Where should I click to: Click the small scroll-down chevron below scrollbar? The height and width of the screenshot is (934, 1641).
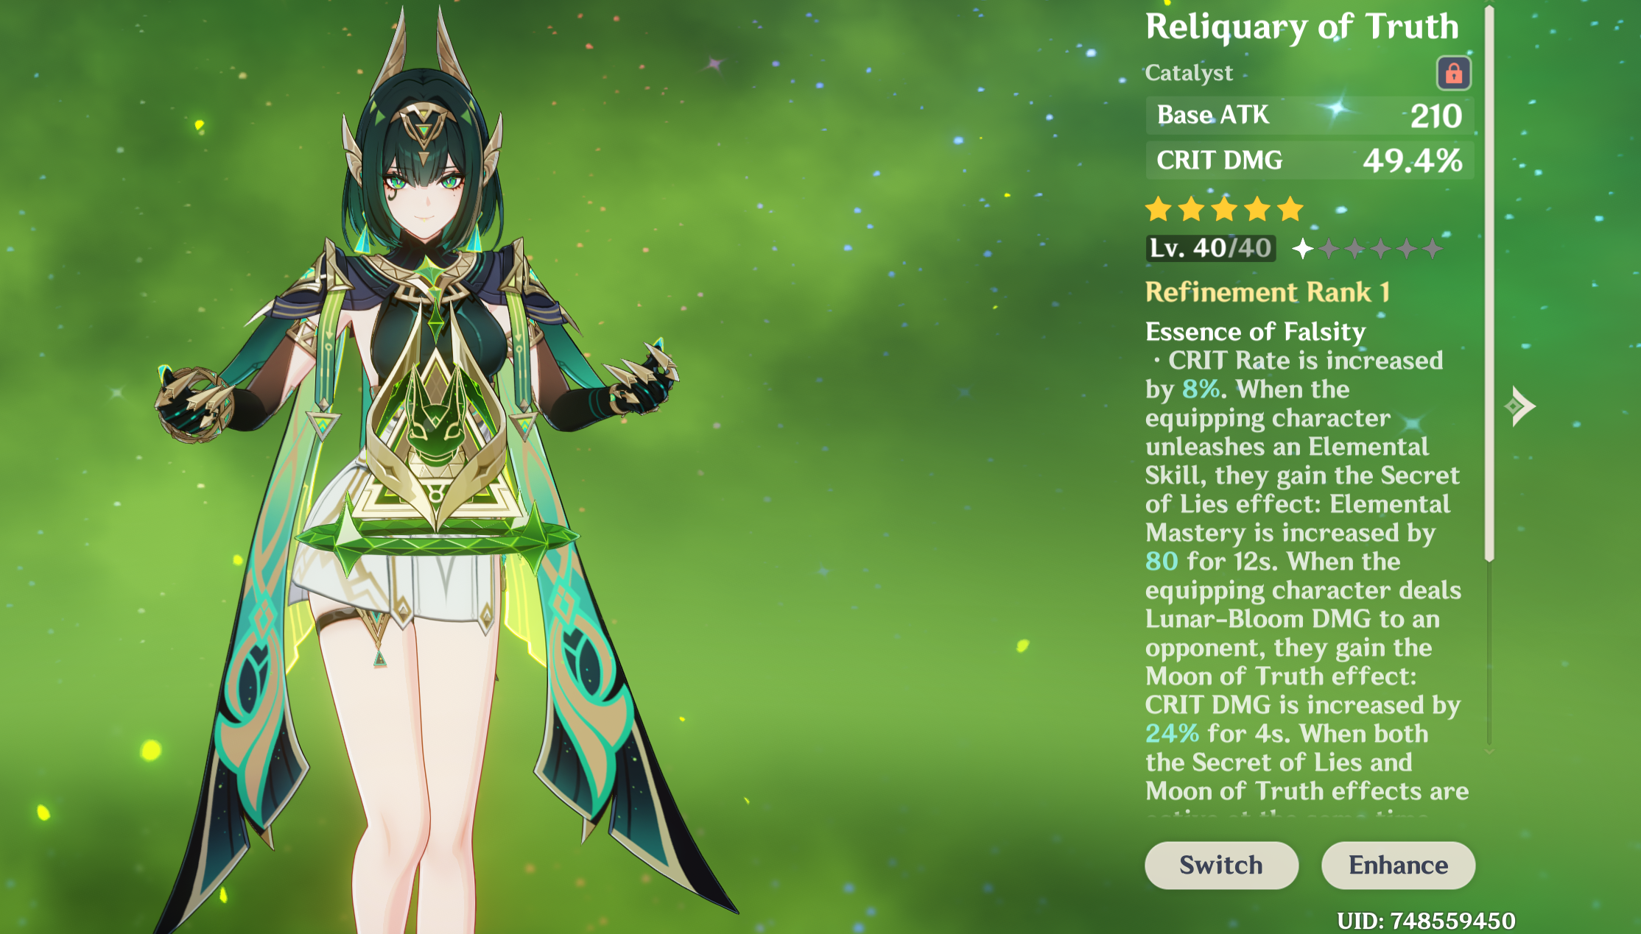pyautogui.click(x=1489, y=751)
